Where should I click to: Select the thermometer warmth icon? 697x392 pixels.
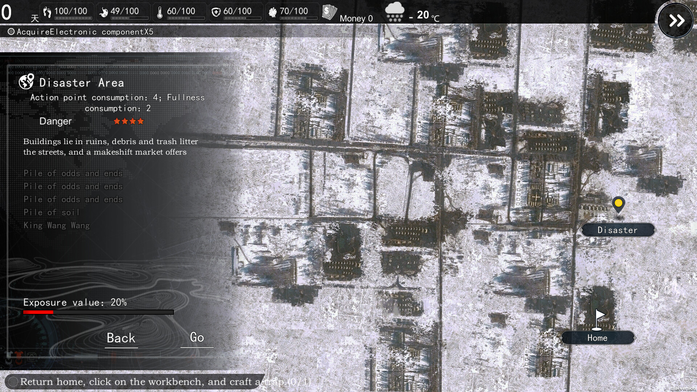coord(160,11)
